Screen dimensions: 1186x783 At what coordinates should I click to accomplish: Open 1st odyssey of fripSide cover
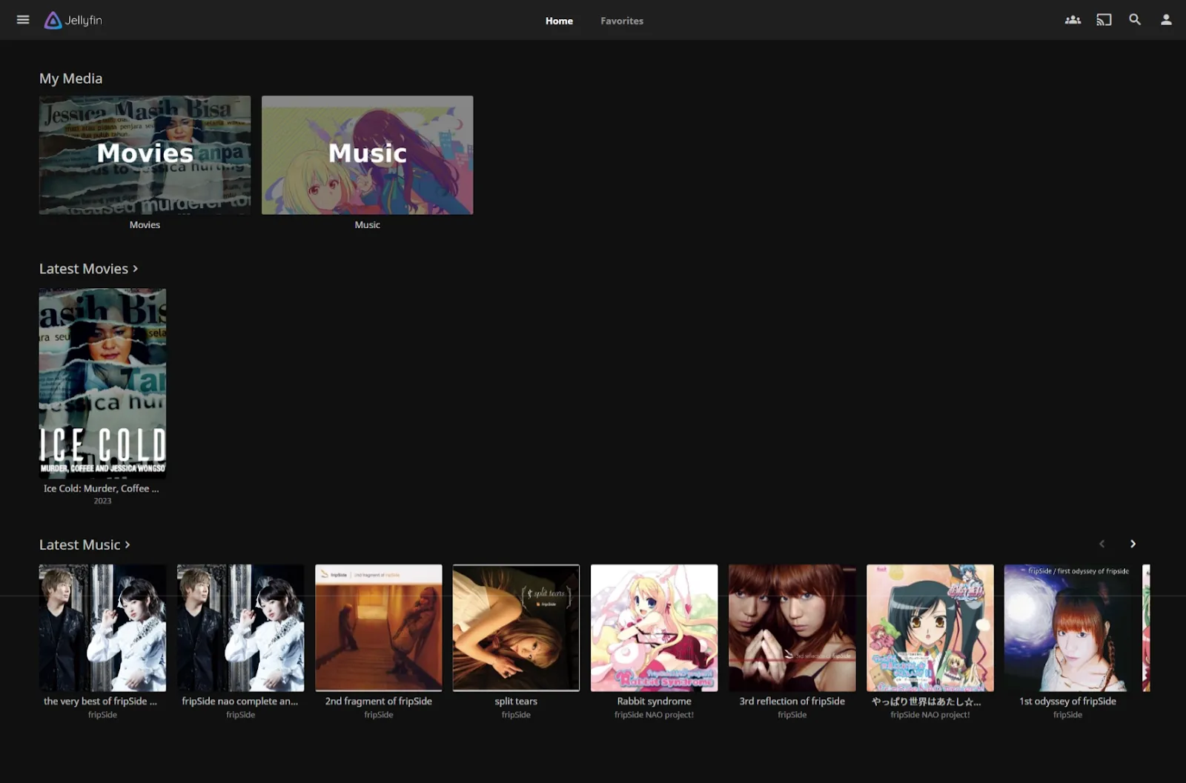click(1067, 628)
